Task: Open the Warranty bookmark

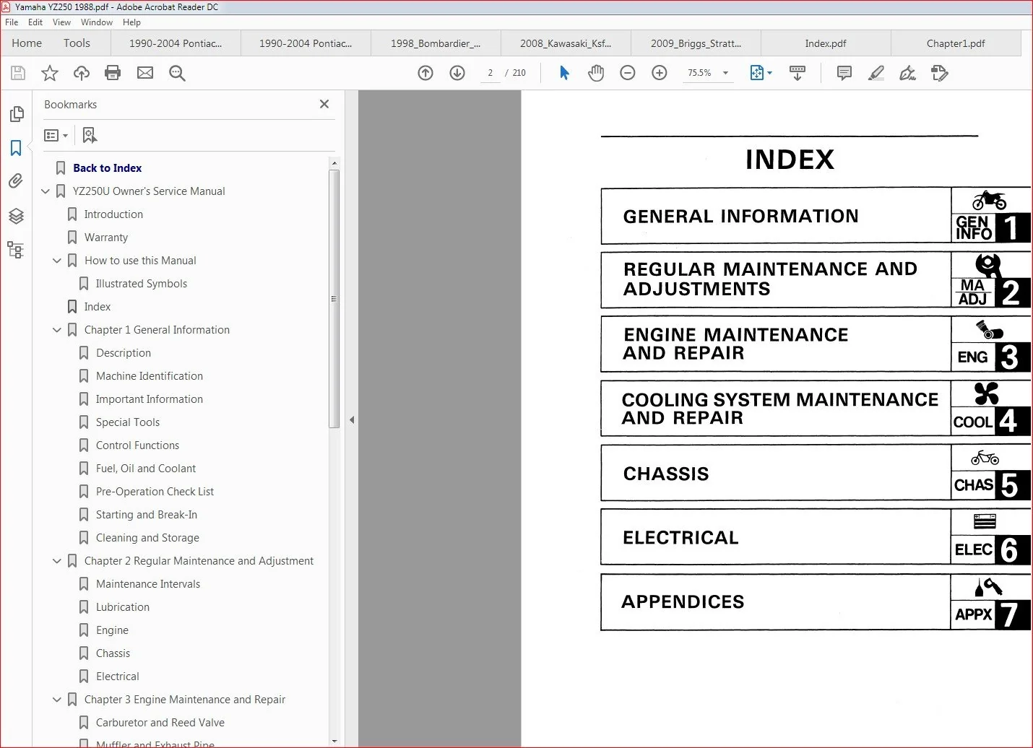Action: pos(106,238)
